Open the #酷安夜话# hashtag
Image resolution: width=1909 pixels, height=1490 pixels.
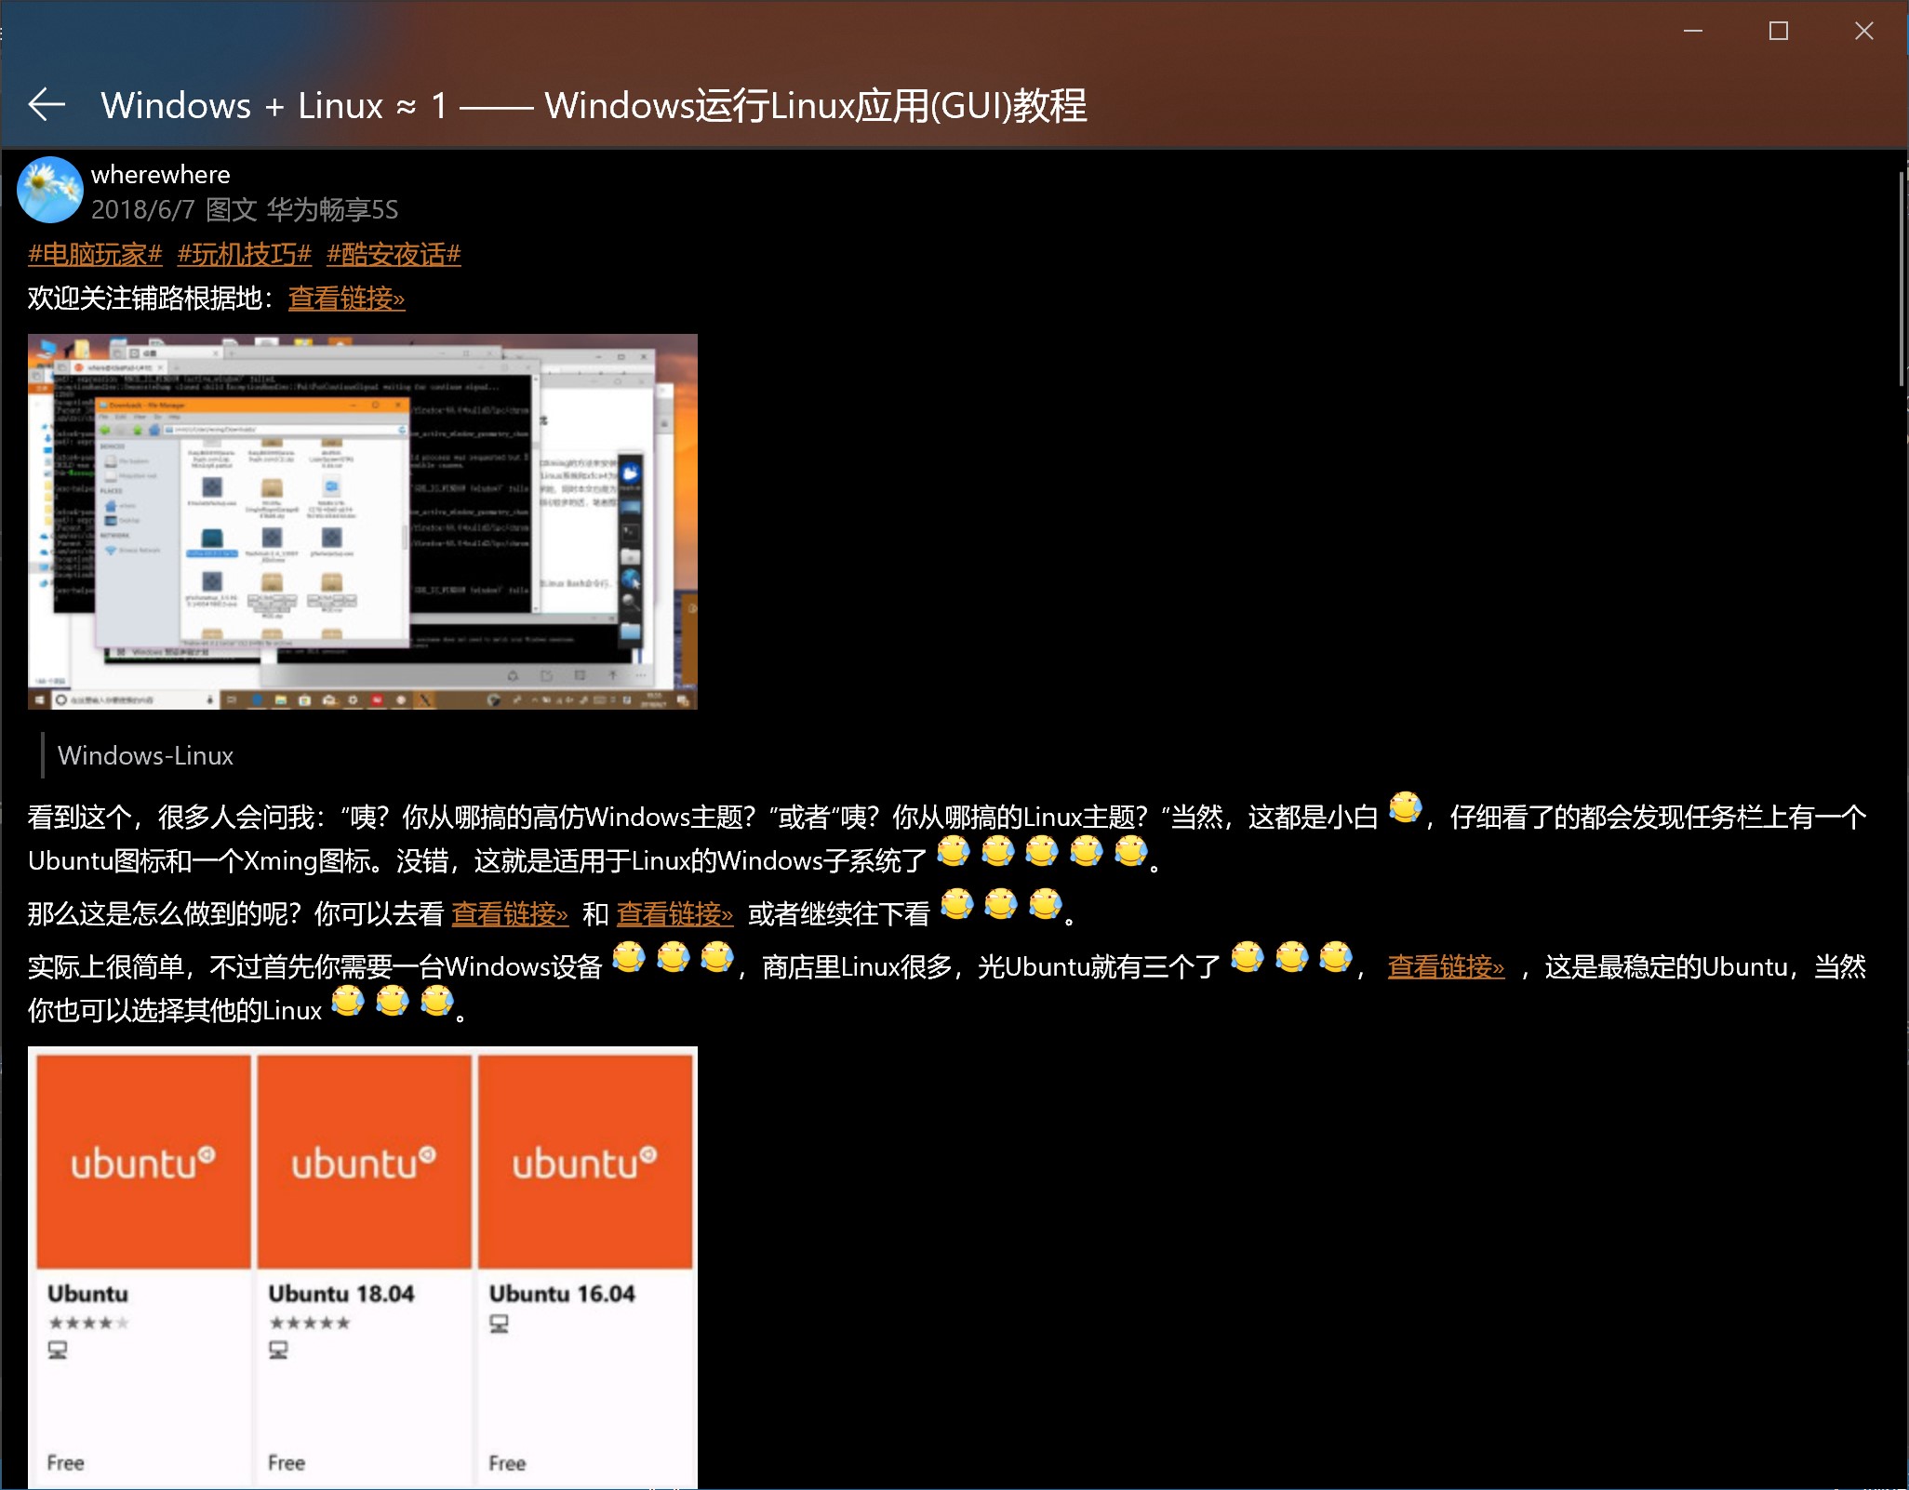click(394, 254)
